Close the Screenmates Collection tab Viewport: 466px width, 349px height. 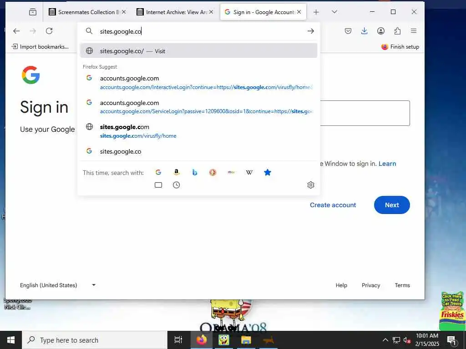(x=124, y=12)
